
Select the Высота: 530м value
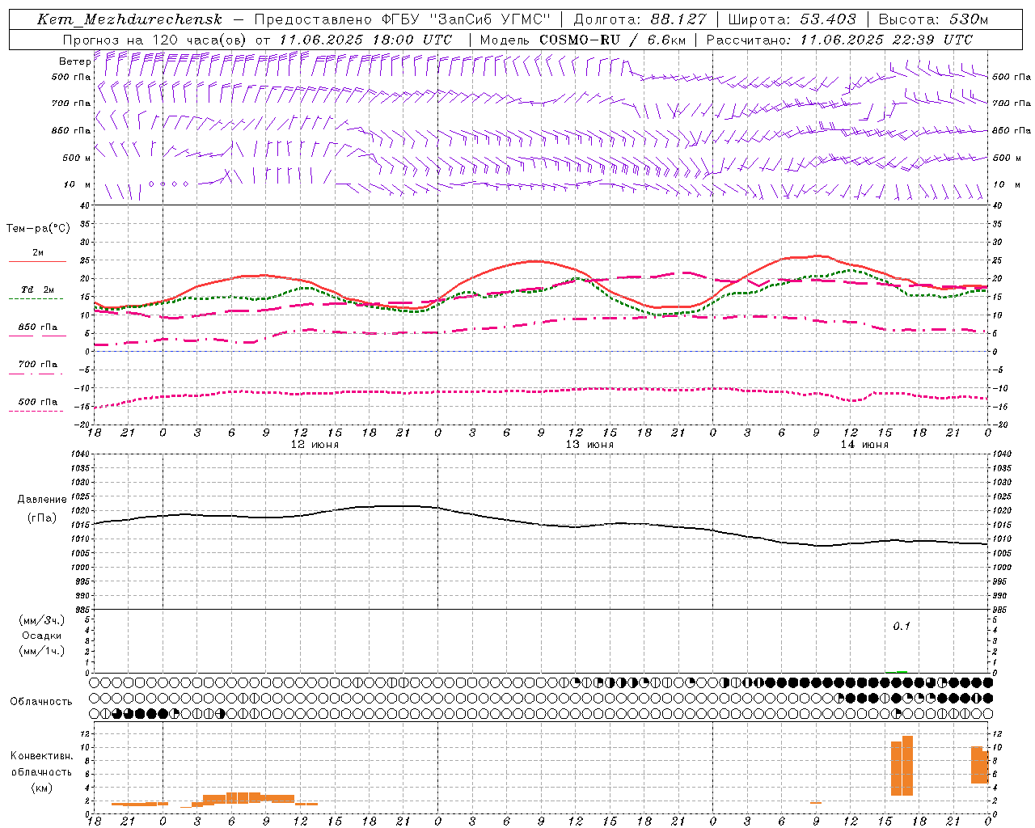[x=933, y=19]
